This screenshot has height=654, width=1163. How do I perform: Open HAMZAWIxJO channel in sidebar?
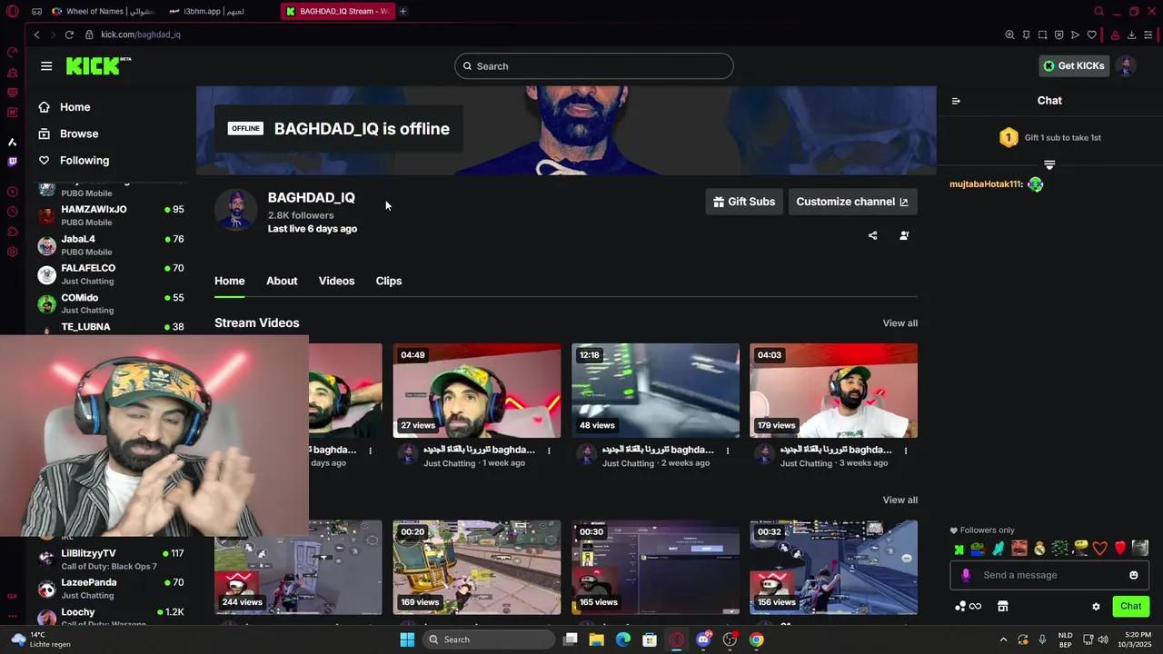click(110, 215)
